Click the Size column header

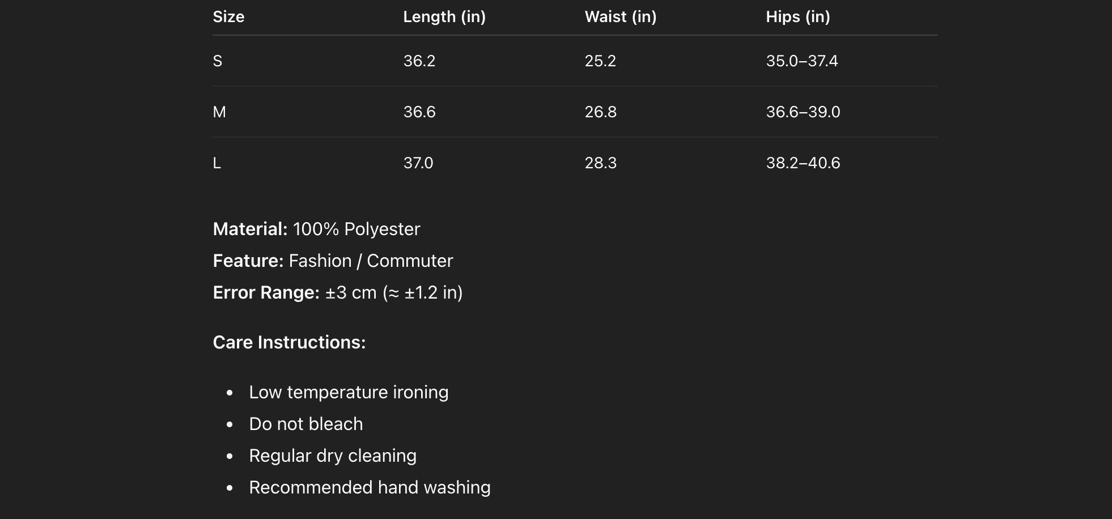tap(228, 17)
